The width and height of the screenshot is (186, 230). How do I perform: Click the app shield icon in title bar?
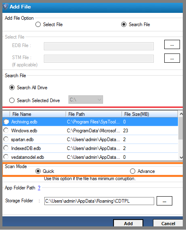coord(6,7)
